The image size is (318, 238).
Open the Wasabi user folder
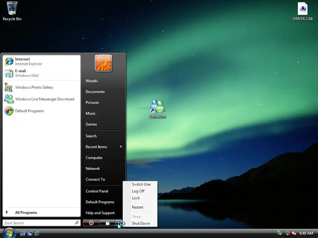pos(92,81)
